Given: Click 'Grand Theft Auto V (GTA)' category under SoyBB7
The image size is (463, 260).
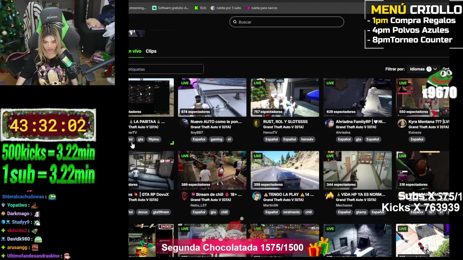Looking at the screenshot, I should 211,127.
